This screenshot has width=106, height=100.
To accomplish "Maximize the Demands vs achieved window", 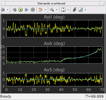I will (x=103, y=4).
